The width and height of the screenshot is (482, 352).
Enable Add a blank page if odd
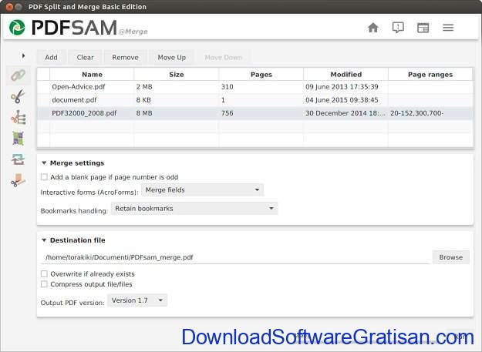(x=44, y=176)
